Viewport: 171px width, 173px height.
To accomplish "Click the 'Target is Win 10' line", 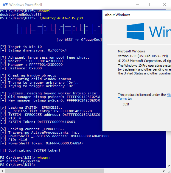I will click(x=21, y=47).
